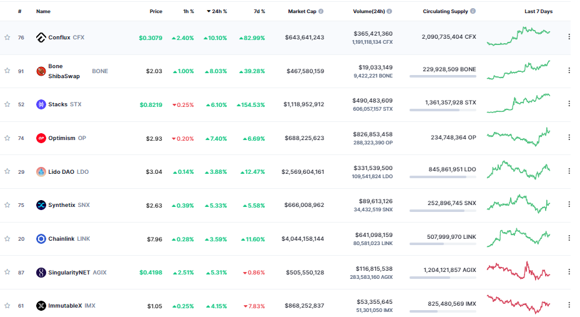Viewport: 580px width, 317px height.
Task: Open the ImmutableX IMX coin page
Action: pos(72,306)
